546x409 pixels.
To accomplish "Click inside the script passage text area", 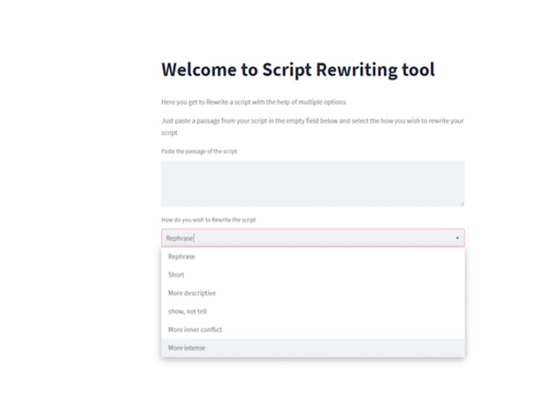I will point(312,183).
